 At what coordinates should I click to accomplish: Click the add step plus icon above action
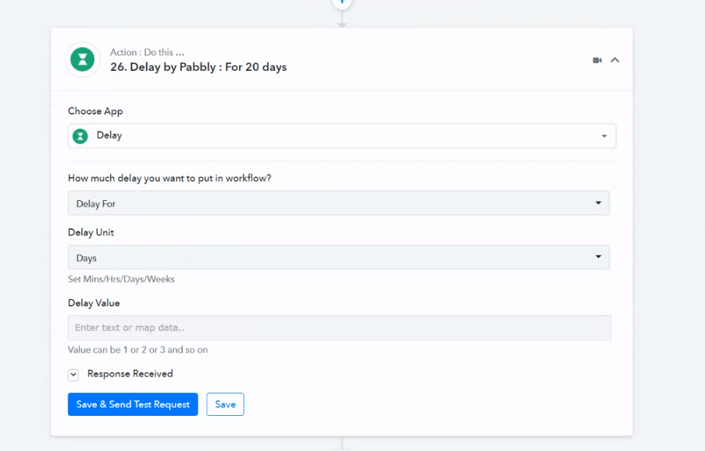coord(342,2)
